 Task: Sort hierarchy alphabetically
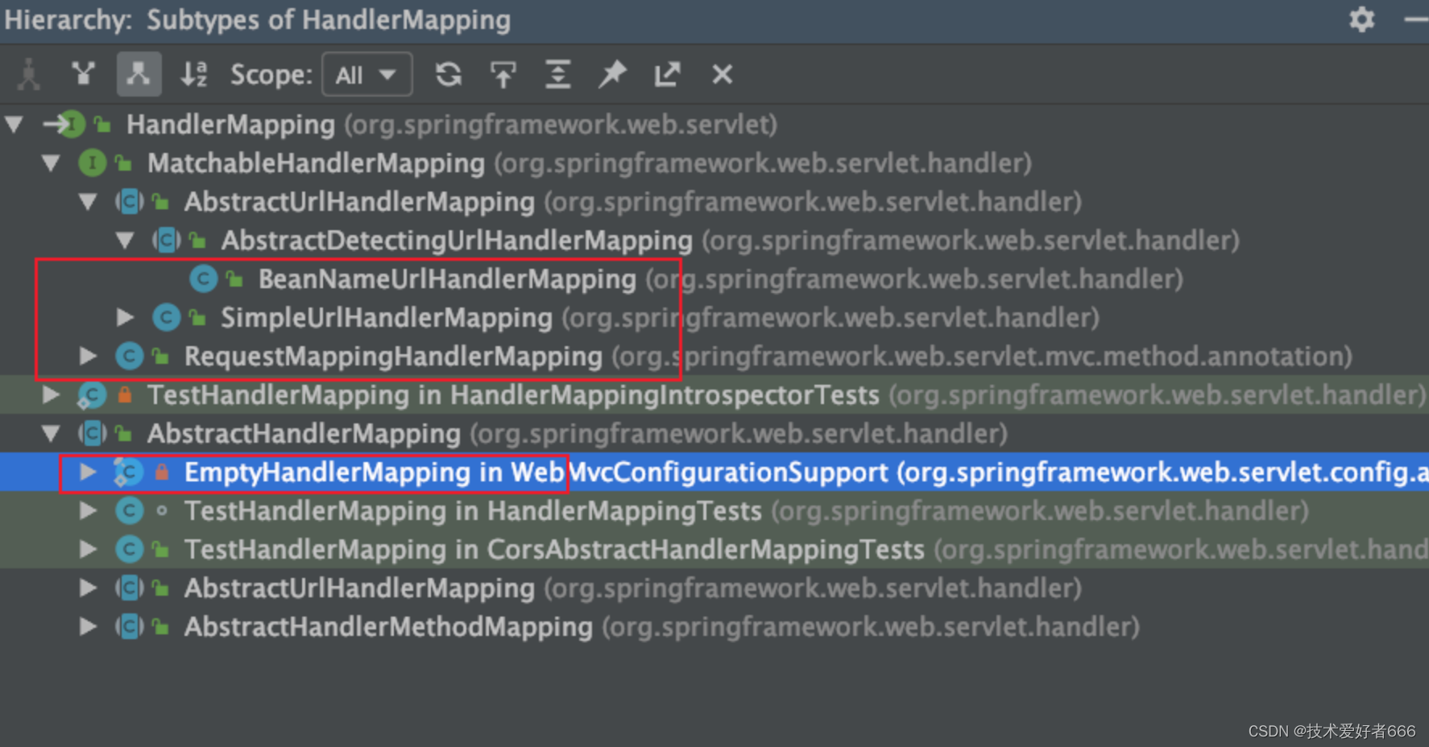[x=194, y=75]
